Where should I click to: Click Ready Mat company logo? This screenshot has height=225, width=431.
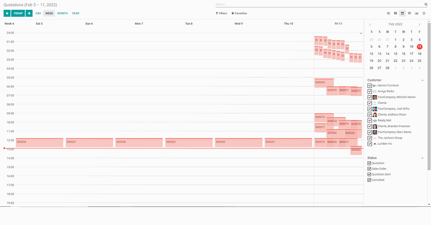click(x=375, y=120)
